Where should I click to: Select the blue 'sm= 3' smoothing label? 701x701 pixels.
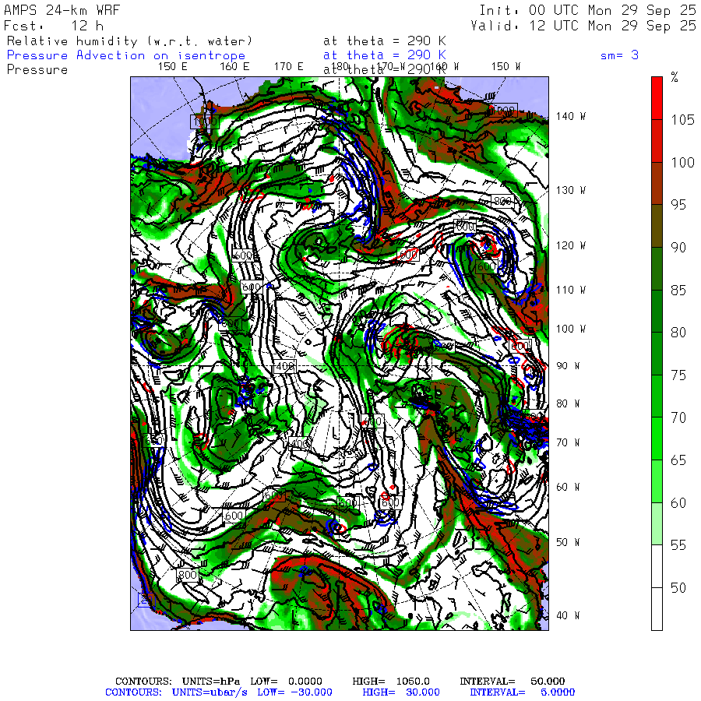[619, 55]
